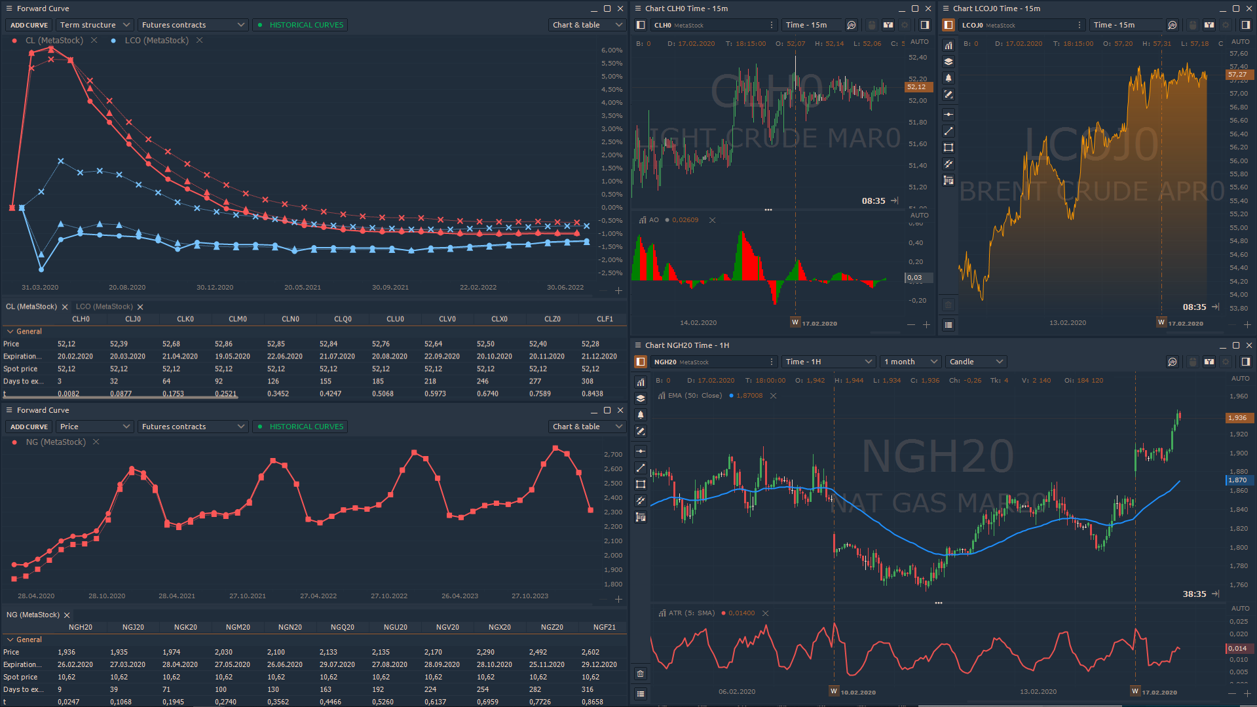This screenshot has height=707, width=1257.
Task: Open Indicators icon in NGH20 chart toolbar
Action: tap(641, 382)
